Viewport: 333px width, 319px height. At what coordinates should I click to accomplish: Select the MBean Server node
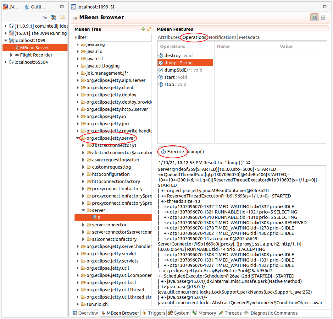tap(35, 48)
